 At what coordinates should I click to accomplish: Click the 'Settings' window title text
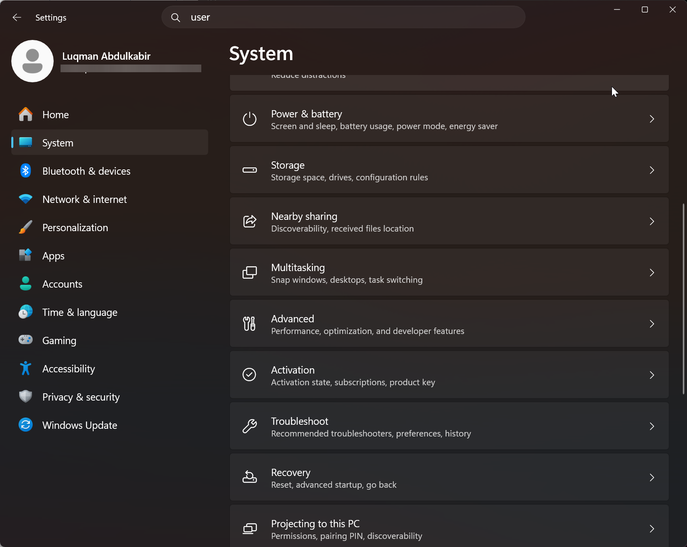coord(51,18)
